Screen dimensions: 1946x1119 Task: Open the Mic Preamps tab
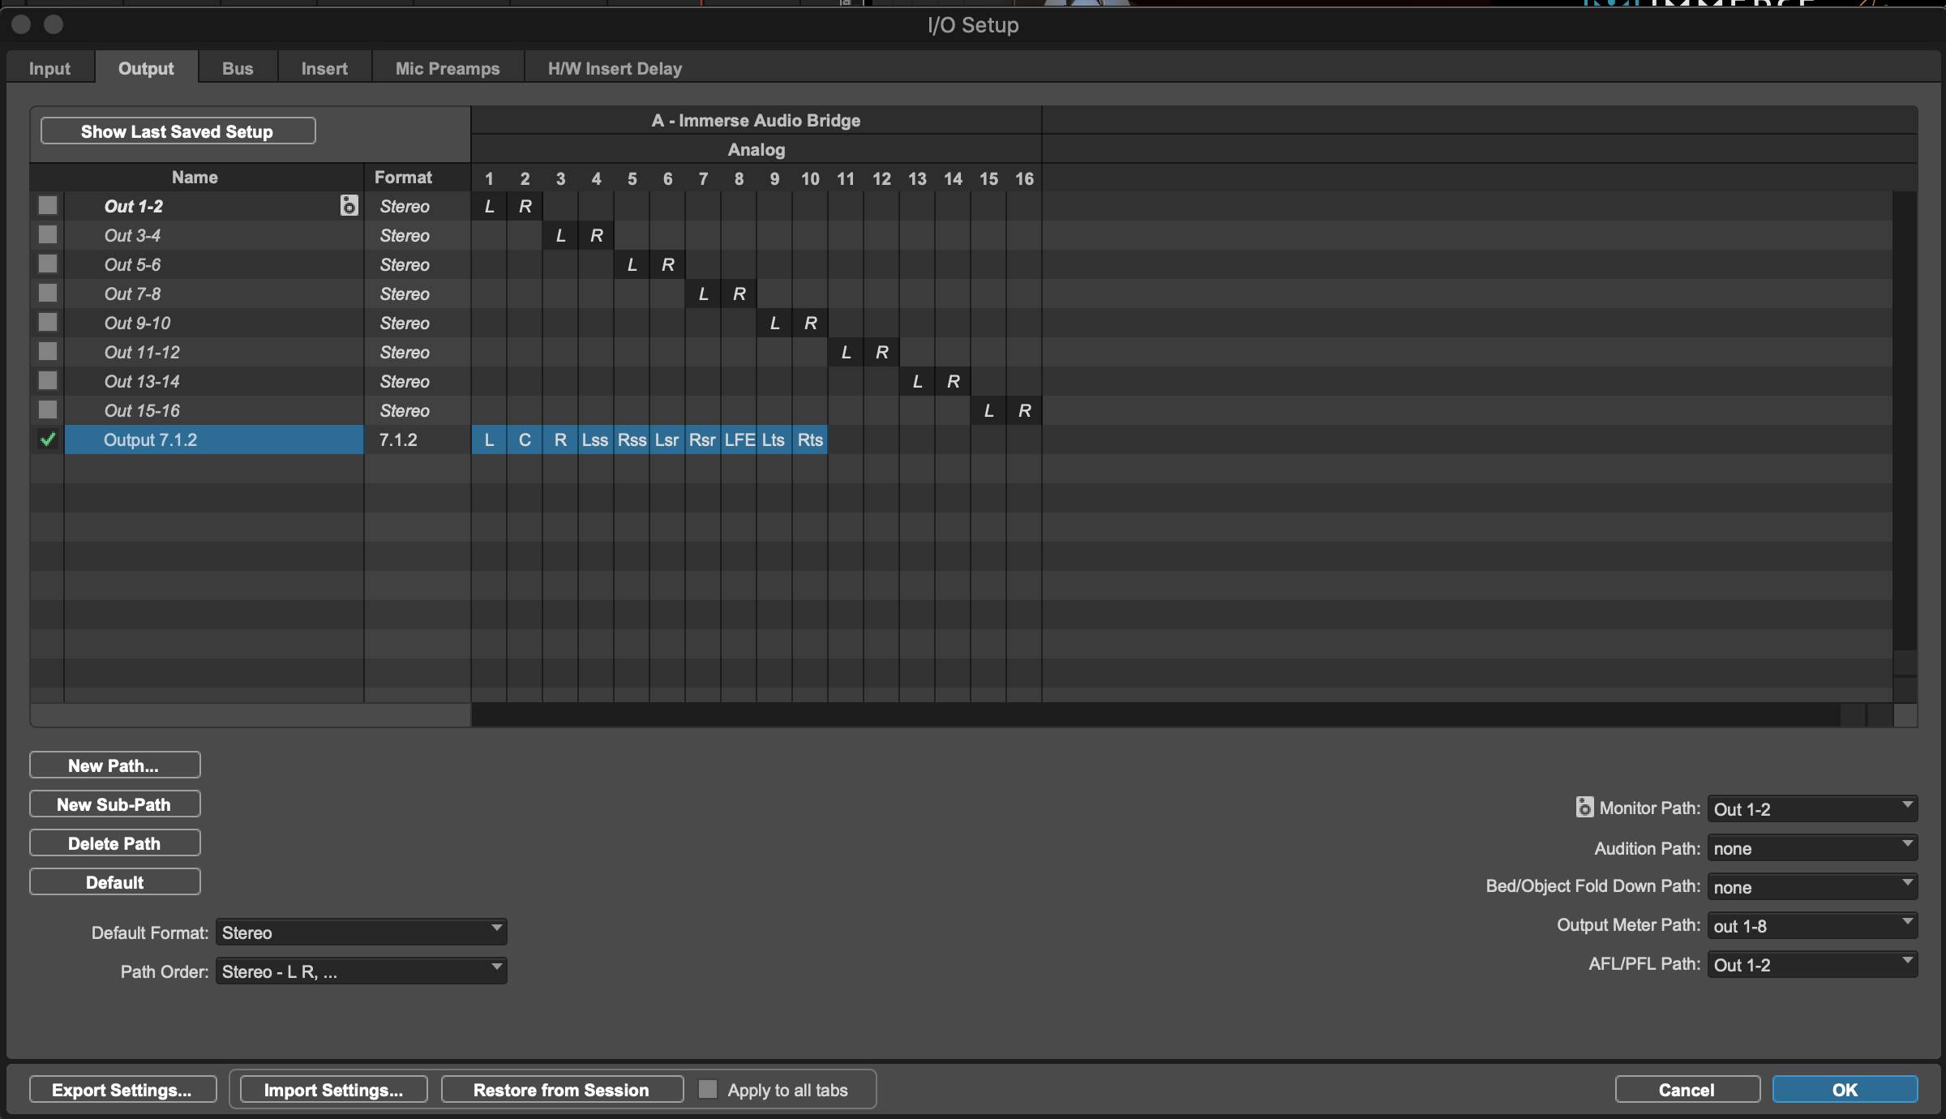[x=448, y=69]
